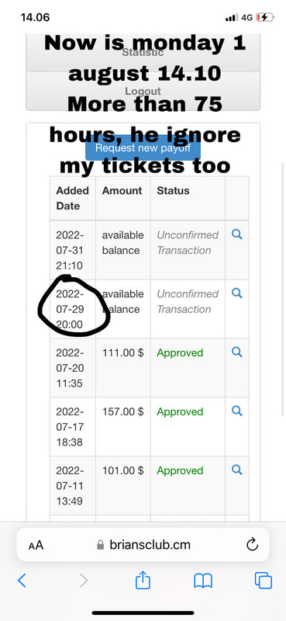Open magnifier icon for 2022-07-31 transaction

click(x=236, y=234)
